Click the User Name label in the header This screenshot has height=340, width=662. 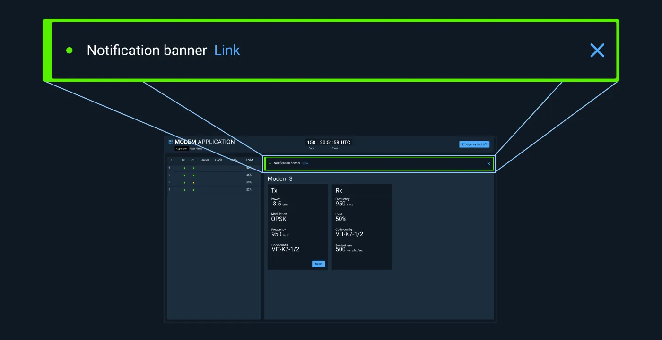coord(196,149)
